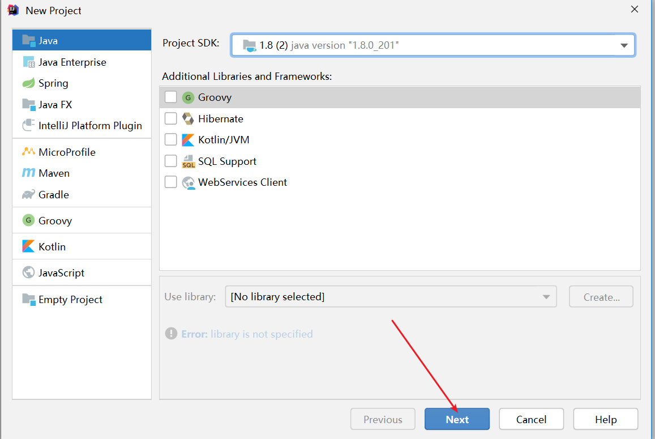Viewport: 655px width, 439px height.
Task: Click the IntelliJ IDEA logo in title bar
Action: [13, 10]
